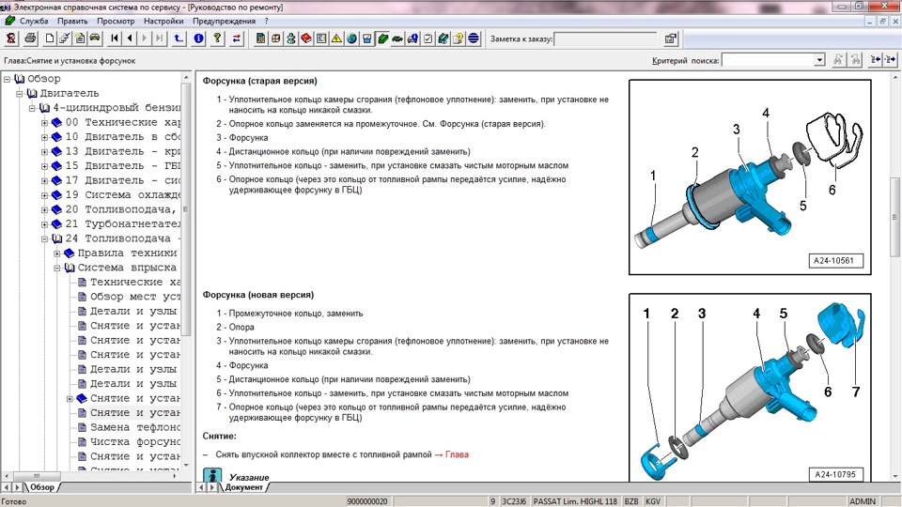Select 'Замена тефлон' tree item
This screenshot has height=507, width=902.
coord(134,427)
